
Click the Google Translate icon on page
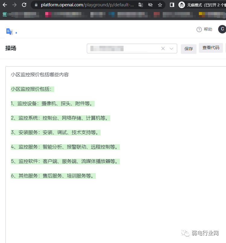tap(9, 31)
